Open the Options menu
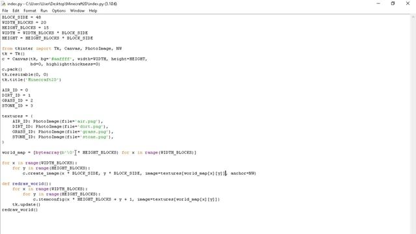The height and width of the screenshot is (234, 416). (x=58, y=10)
